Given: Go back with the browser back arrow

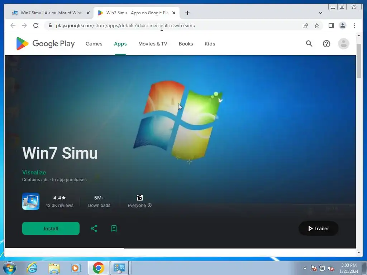Looking at the screenshot, I should 13,25.
